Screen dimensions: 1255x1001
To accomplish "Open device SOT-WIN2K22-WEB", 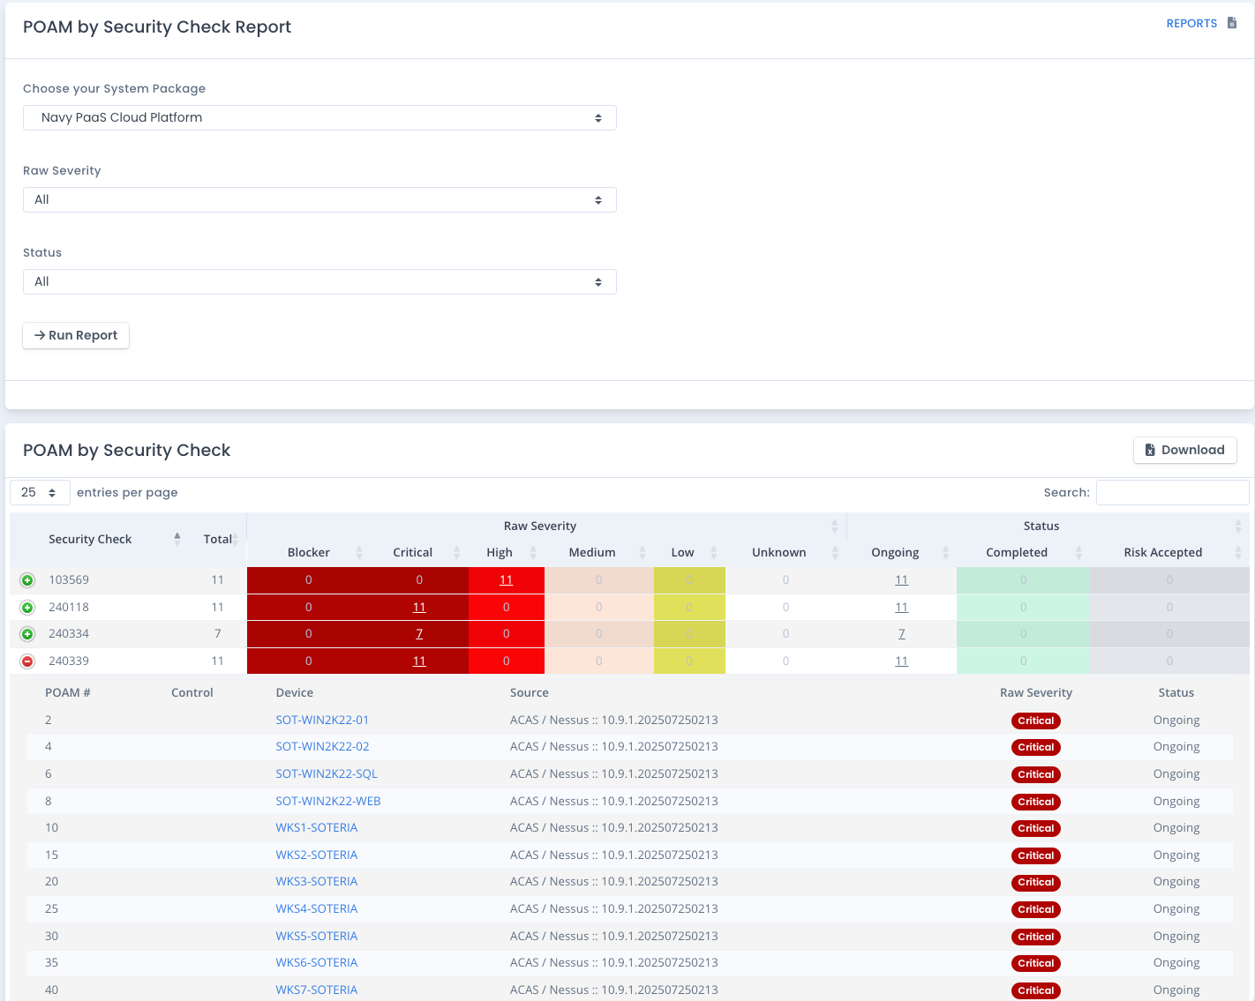I will point(328,801).
